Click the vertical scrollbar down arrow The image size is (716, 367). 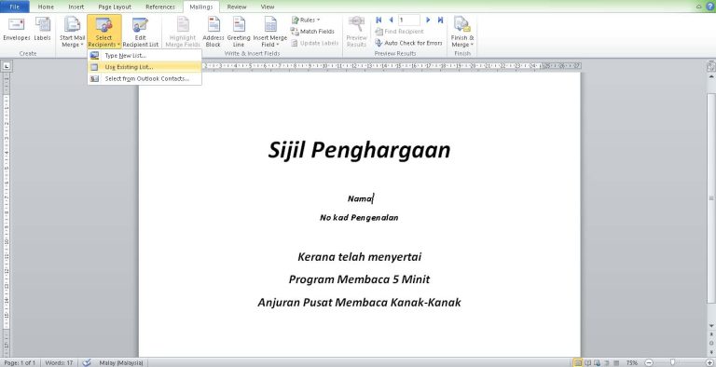pos(711,325)
